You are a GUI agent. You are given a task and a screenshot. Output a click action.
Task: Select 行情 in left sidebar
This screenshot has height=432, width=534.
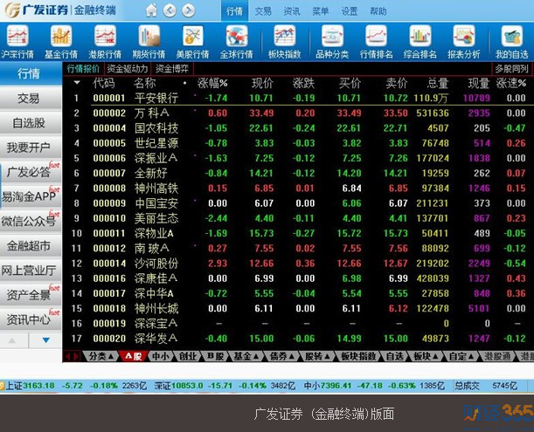click(31, 73)
